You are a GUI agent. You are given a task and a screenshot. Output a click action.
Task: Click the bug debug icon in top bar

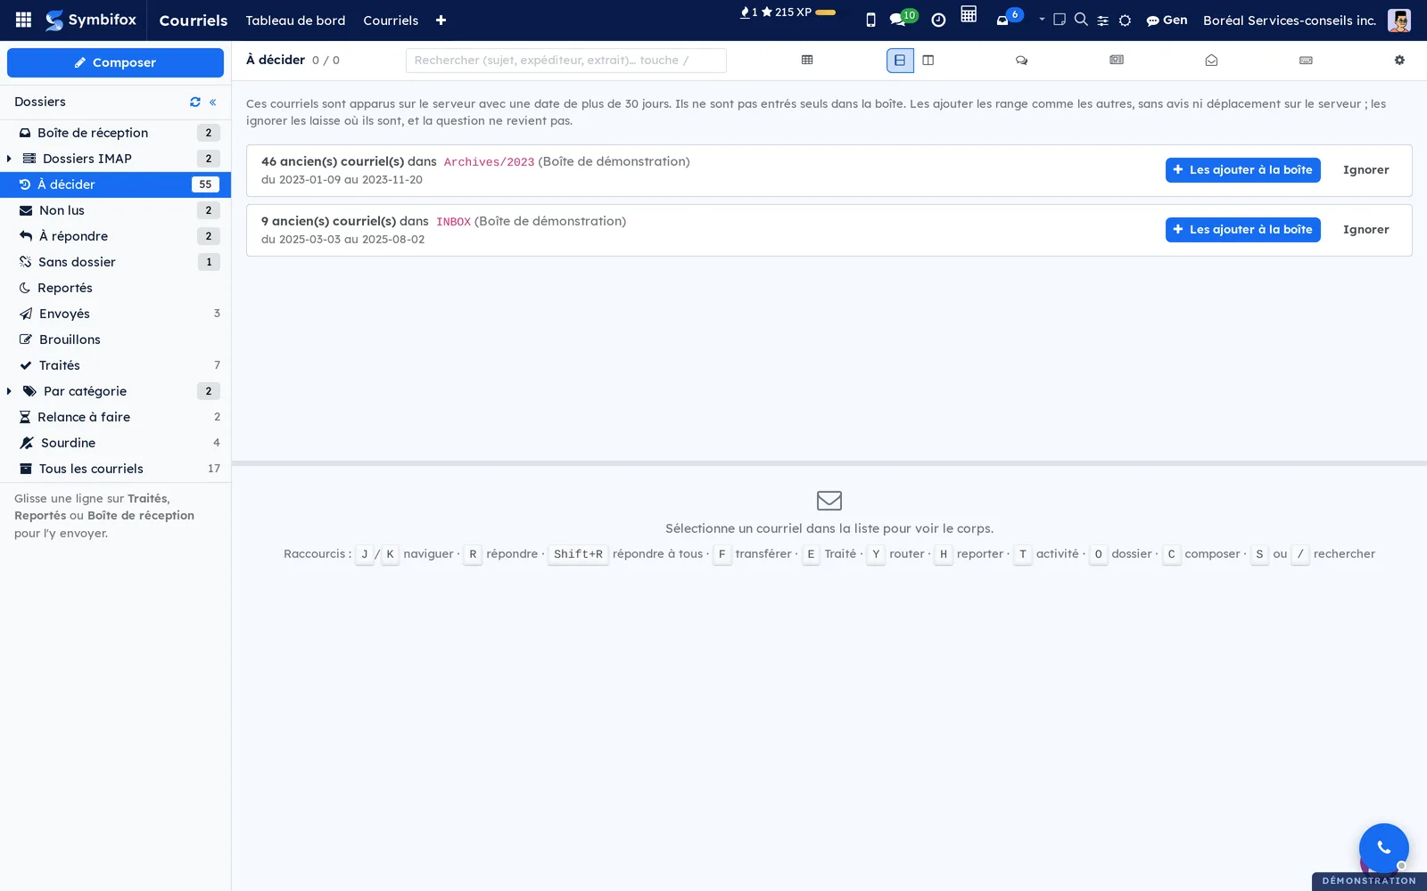point(1125,20)
